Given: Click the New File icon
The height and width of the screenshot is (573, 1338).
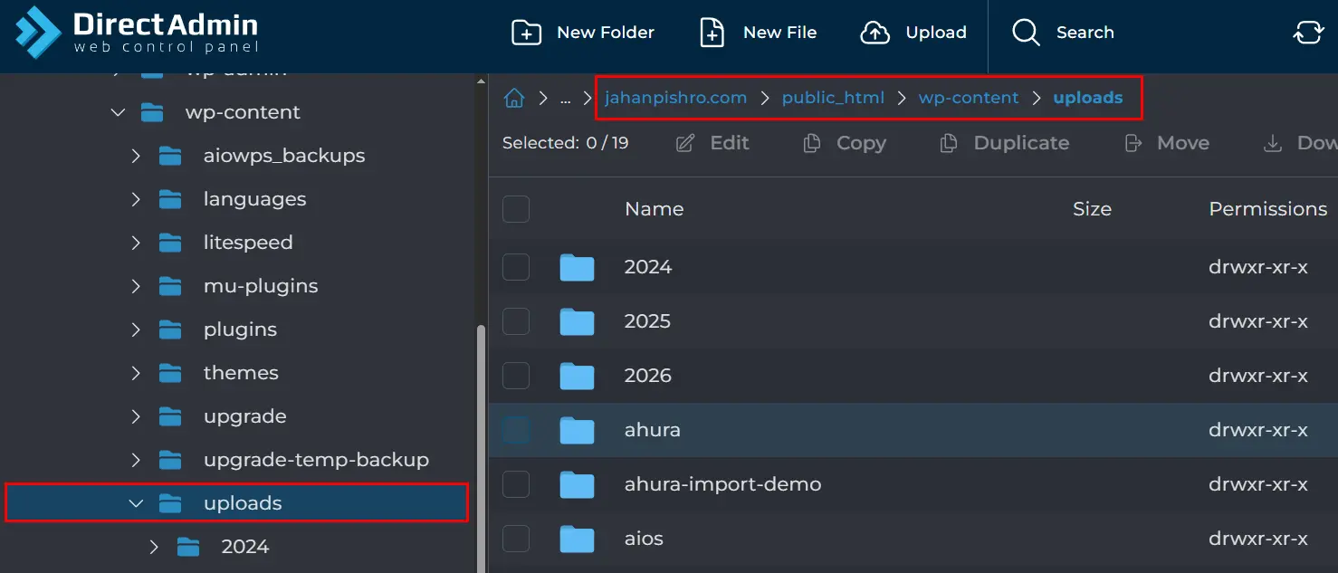Looking at the screenshot, I should tap(712, 33).
